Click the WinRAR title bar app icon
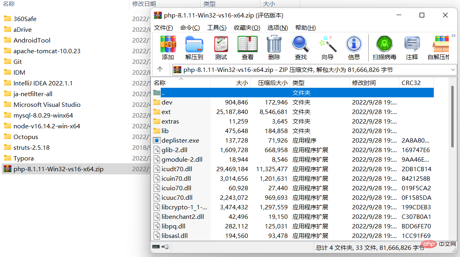The width and height of the screenshot is (460, 257). 158,15
